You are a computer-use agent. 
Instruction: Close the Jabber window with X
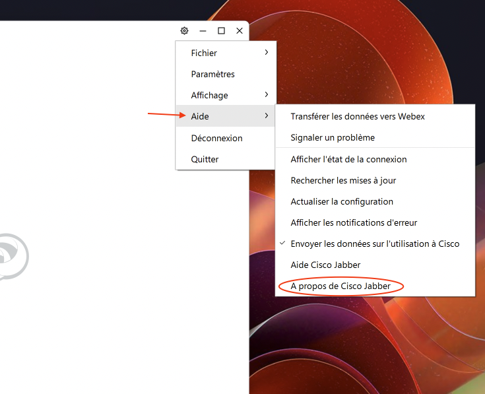[240, 31]
